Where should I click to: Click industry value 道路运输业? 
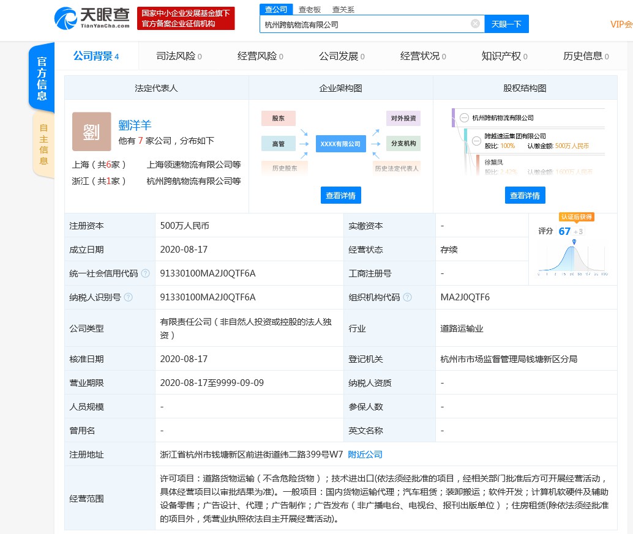(x=462, y=328)
